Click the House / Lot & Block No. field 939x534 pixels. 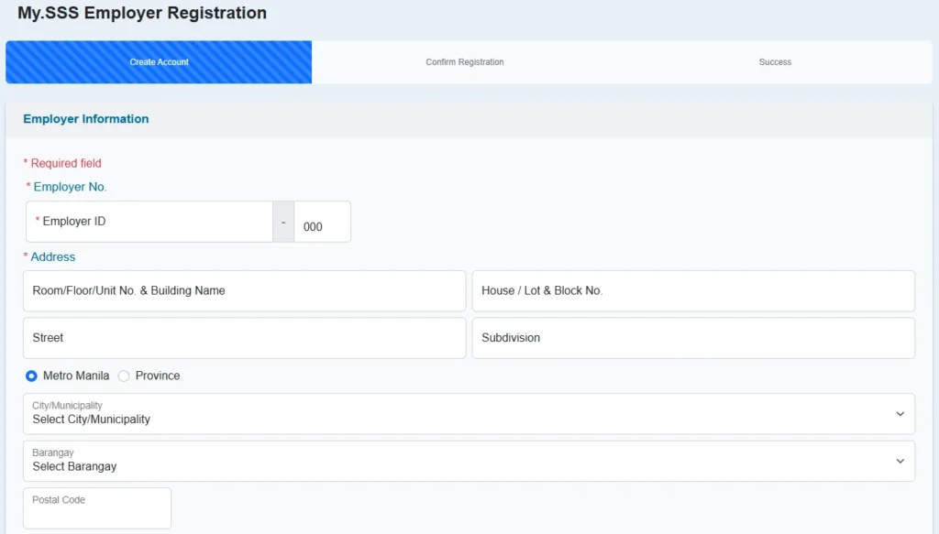(693, 291)
